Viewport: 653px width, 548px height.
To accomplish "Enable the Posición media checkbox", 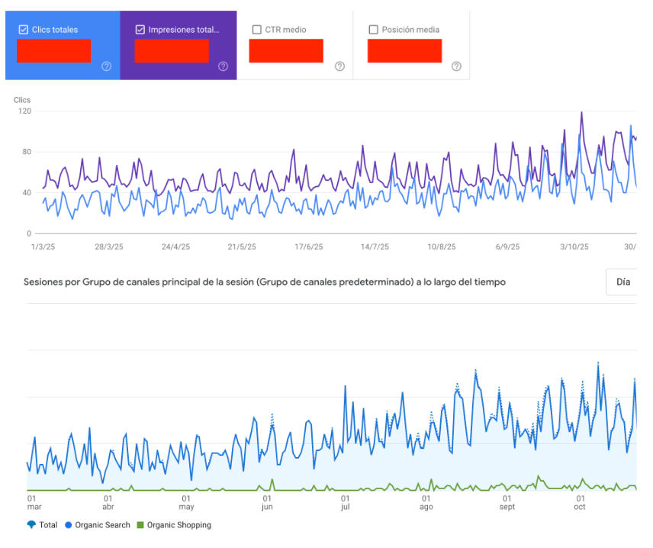I will (374, 30).
